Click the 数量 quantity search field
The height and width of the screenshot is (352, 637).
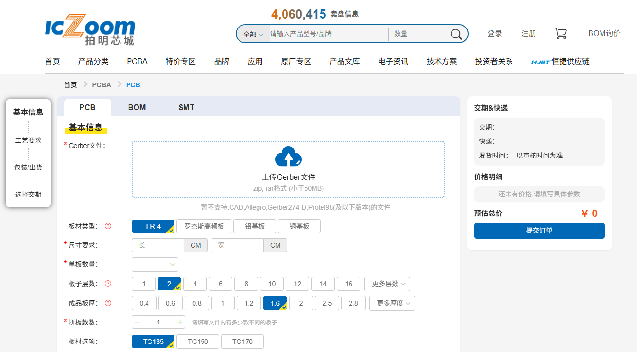419,34
